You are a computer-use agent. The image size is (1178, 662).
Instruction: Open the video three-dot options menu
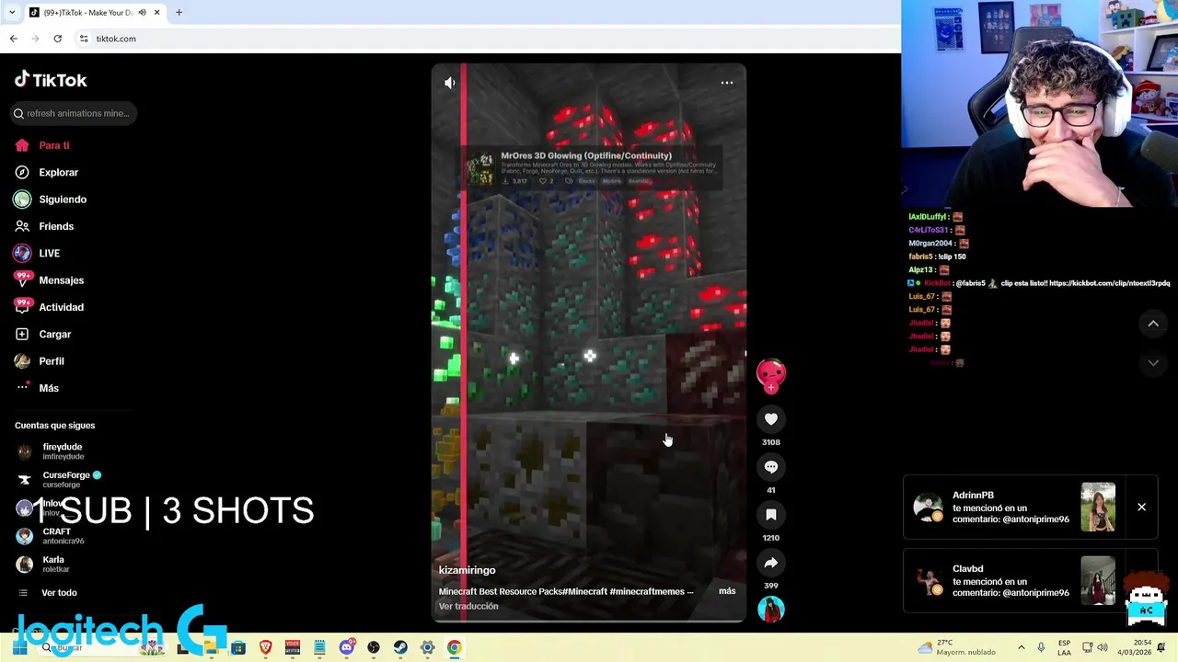pyautogui.click(x=727, y=83)
